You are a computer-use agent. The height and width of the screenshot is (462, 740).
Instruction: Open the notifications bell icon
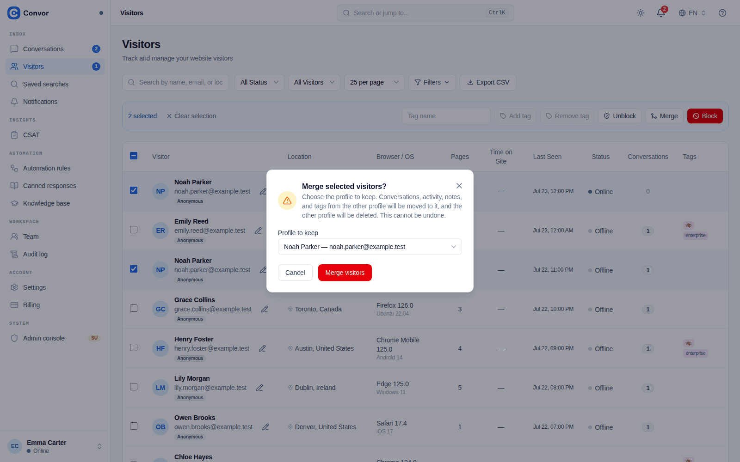click(661, 13)
